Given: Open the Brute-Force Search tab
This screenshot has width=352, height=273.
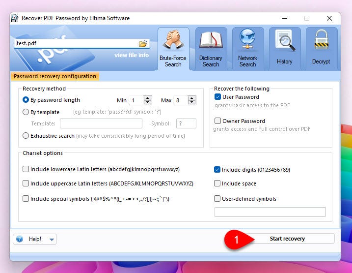Looking at the screenshot, I should (173, 49).
